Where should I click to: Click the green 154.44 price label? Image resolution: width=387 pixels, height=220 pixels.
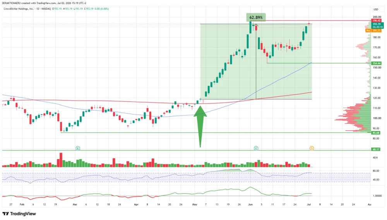coord(377,63)
